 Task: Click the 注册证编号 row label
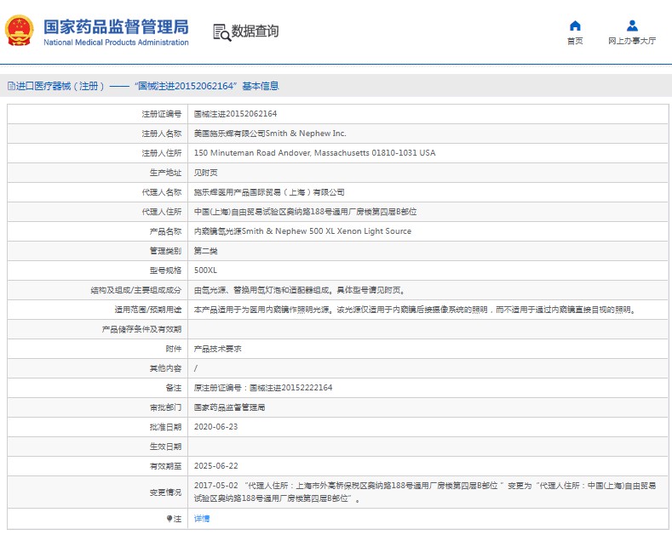tap(162, 114)
